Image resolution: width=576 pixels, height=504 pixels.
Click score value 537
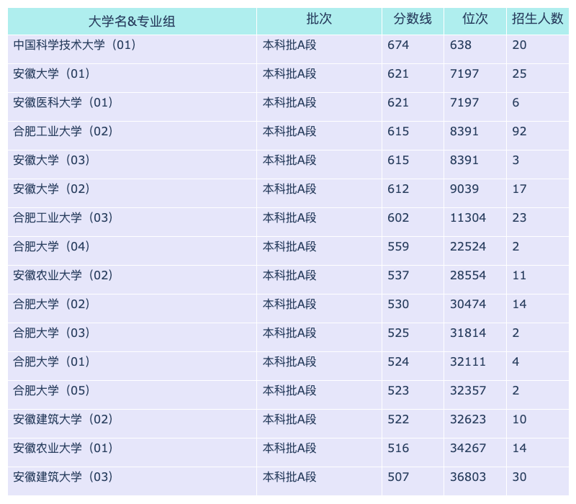(398, 275)
